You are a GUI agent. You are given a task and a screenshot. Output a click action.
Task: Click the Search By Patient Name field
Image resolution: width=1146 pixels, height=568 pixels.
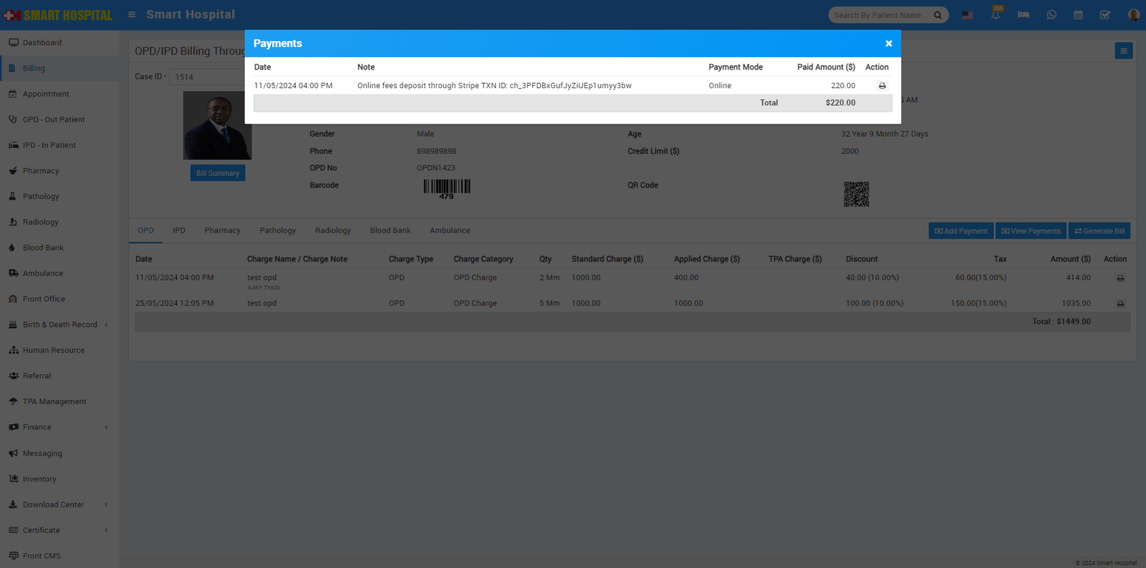point(880,15)
